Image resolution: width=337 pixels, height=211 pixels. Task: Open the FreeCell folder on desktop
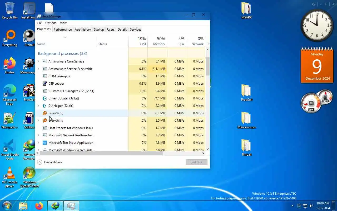tap(246, 93)
